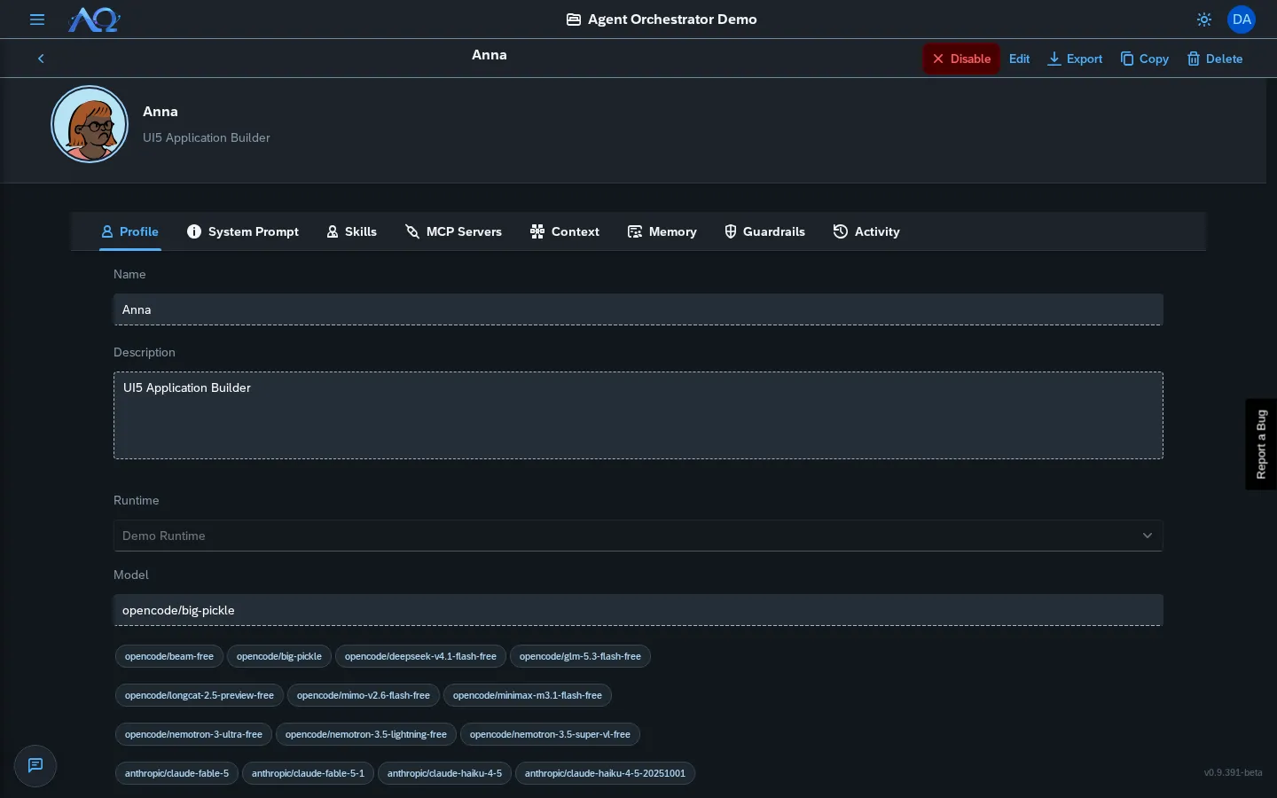Click the version v0.9.391-beta label
This screenshot has height=798, width=1277.
[x=1233, y=773]
